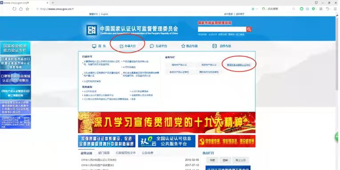Click the magnifier in the browser search box
The height and width of the screenshot is (170, 340).
[294, 9]
